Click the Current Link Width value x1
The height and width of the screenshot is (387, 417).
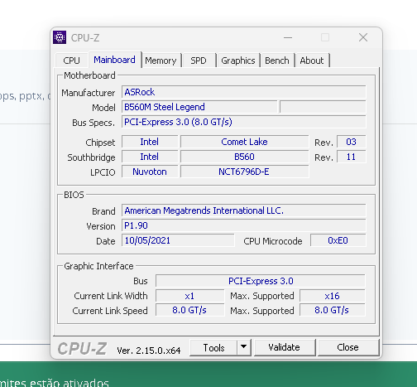pos(189,296)
